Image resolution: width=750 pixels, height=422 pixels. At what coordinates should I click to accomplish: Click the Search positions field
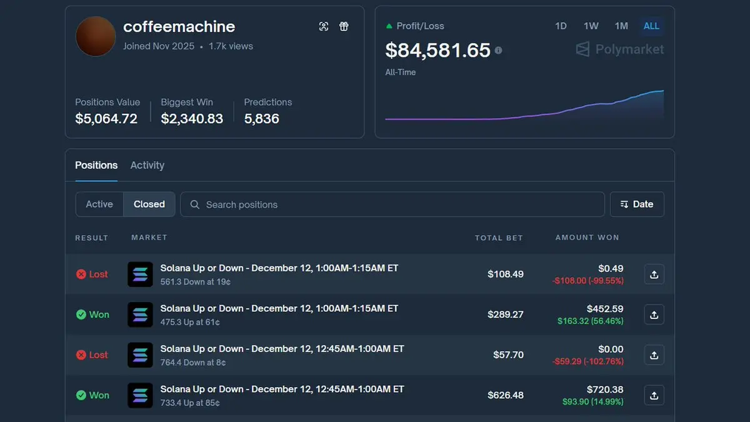[x=392, y=204]
